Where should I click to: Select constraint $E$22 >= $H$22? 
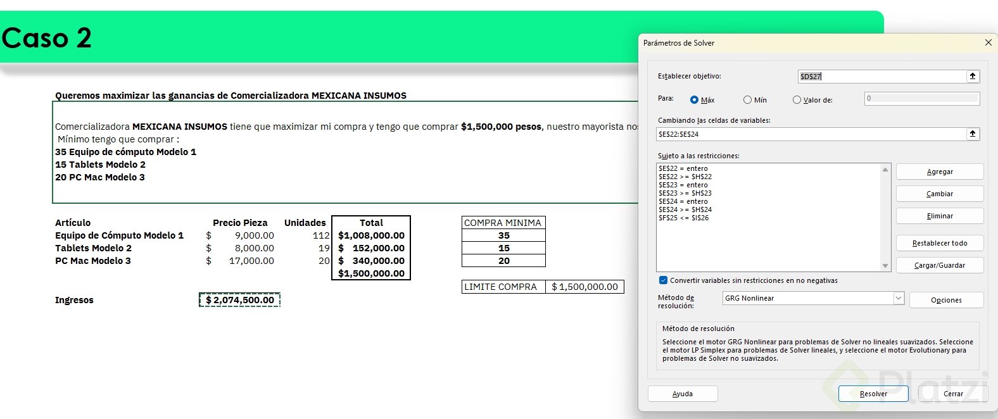(x=685, y=177)
